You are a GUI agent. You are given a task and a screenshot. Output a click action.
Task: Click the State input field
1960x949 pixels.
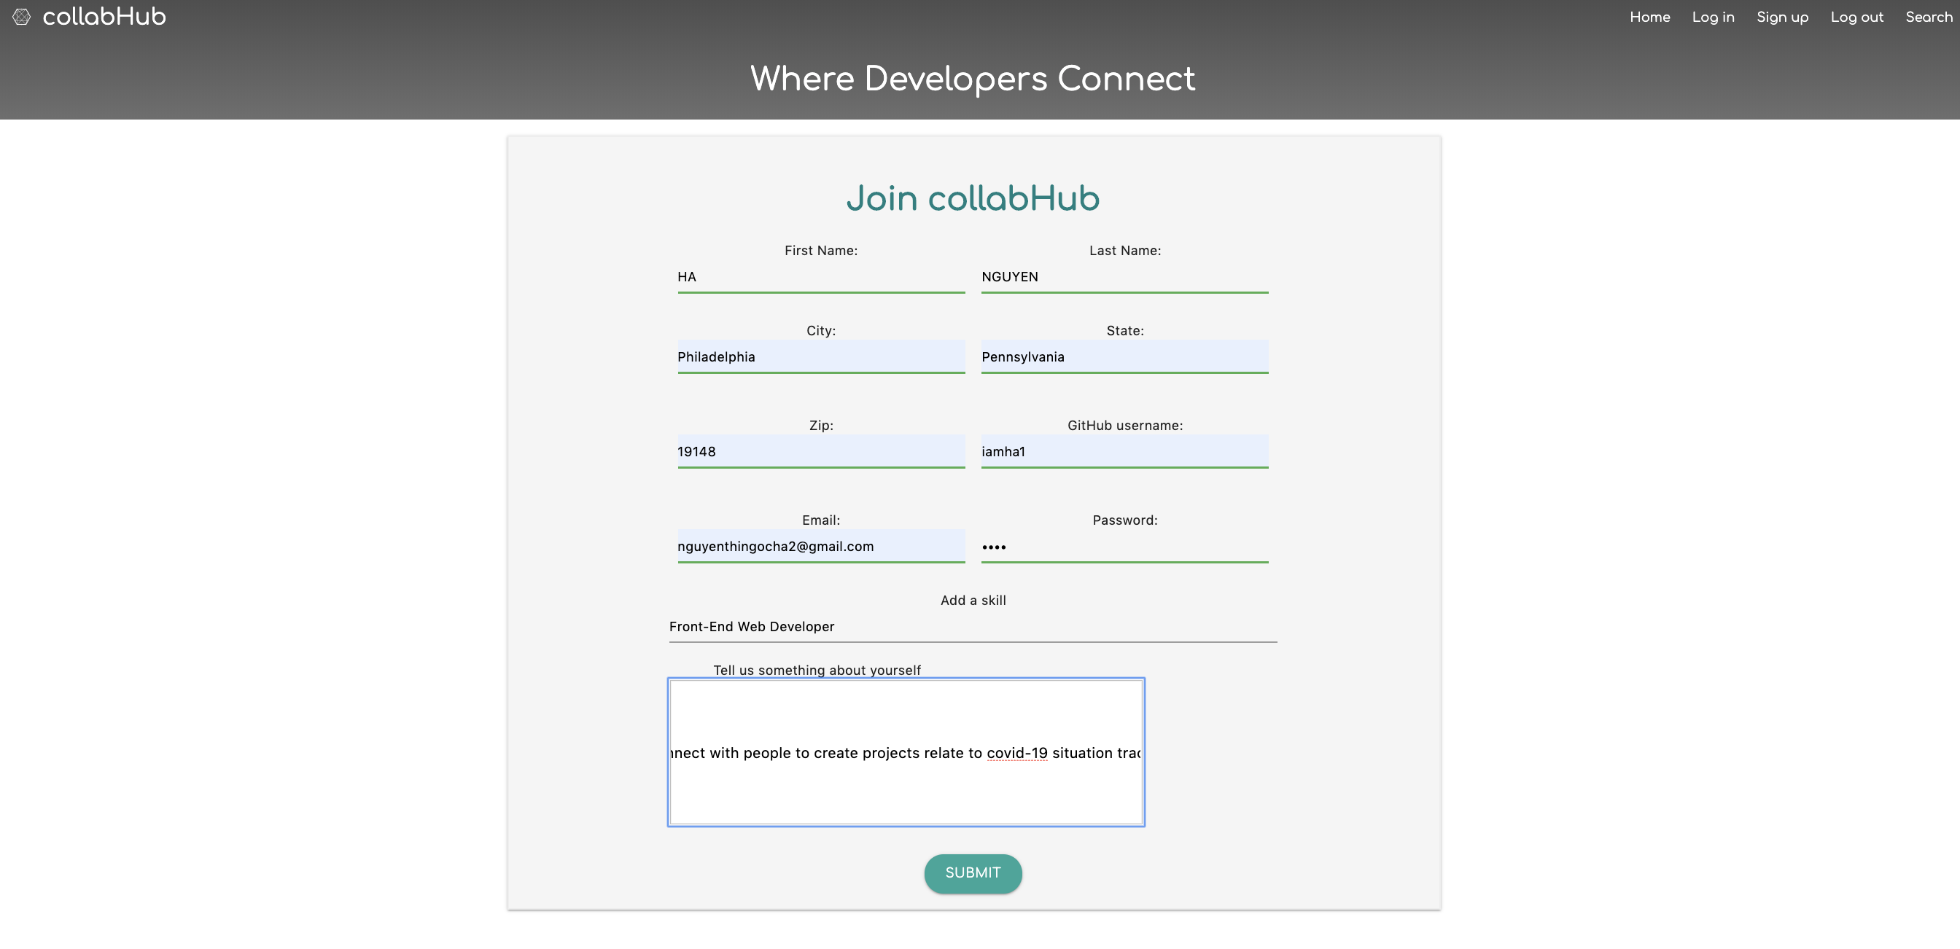tap(1124, 356)
